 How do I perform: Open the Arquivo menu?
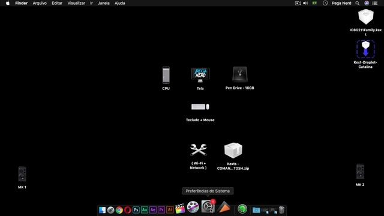[x=40, y=3]
